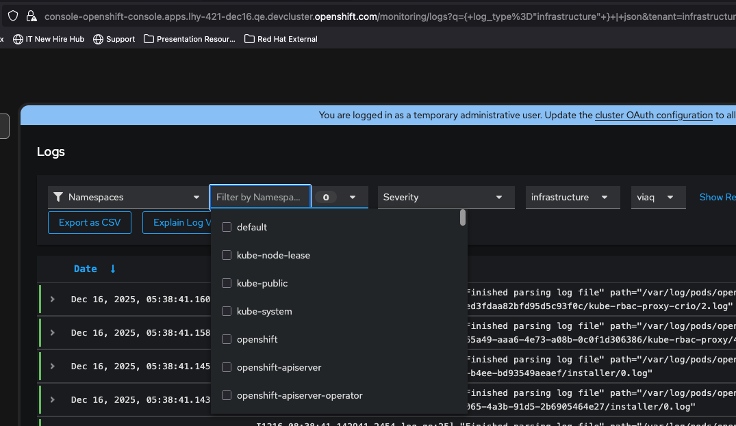The width and height of the screenshot is (736, 426).
Task: Check the openshift namespace checkbox
Action: click(227, 339)
